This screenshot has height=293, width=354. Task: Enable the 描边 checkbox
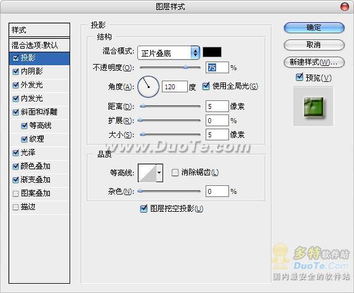pyautogui.click(x=15, y=207)
